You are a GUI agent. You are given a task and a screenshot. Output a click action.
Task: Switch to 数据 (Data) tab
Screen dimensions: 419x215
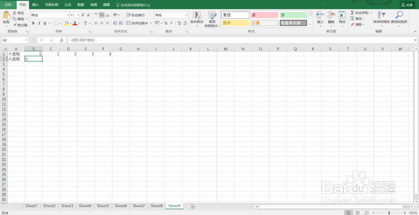click(x=80, y=5)
